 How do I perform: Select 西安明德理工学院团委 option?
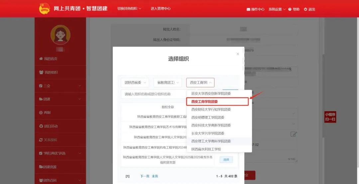click(x=219, y=117)
